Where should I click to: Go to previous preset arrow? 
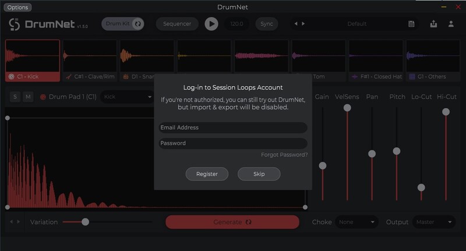click(296, 24)
